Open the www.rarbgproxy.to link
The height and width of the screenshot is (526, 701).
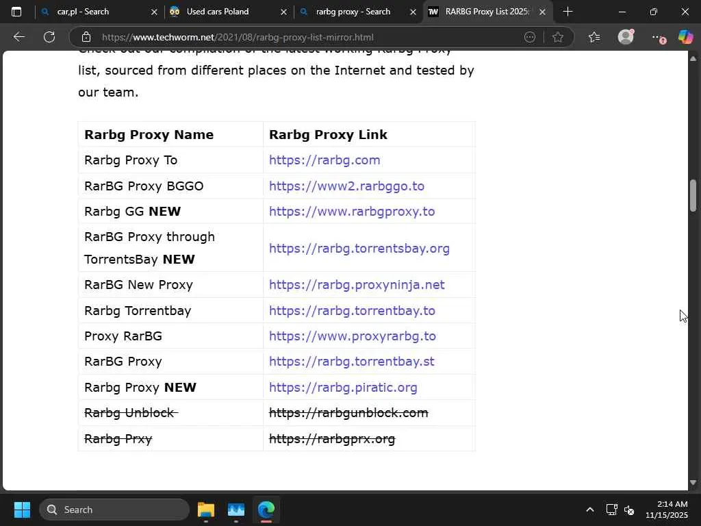(352, 212)
